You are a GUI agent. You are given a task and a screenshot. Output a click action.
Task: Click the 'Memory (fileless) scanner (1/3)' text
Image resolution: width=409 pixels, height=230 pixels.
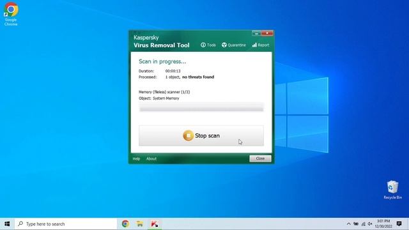(164, 92)
